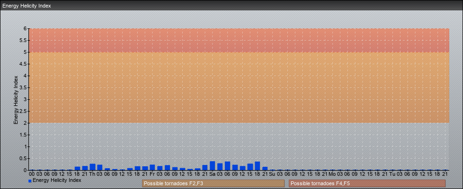Click the 00 hour label on x-axis
The image size is (463, 189).
click(x=32, y=174)
